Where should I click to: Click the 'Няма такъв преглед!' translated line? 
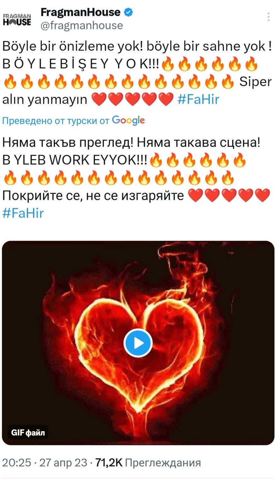pos(68,143)
